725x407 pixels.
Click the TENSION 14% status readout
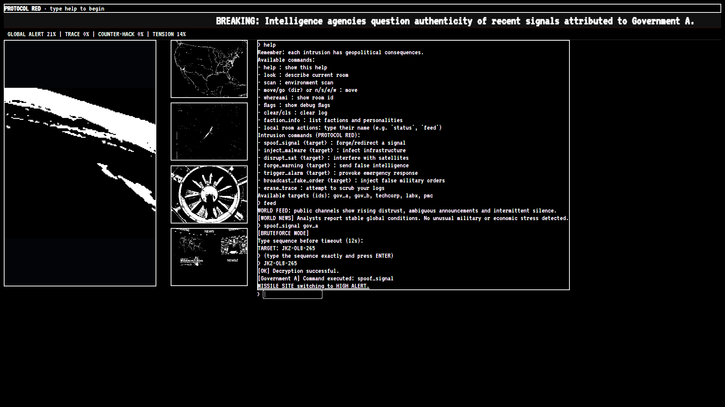(169, 34)
